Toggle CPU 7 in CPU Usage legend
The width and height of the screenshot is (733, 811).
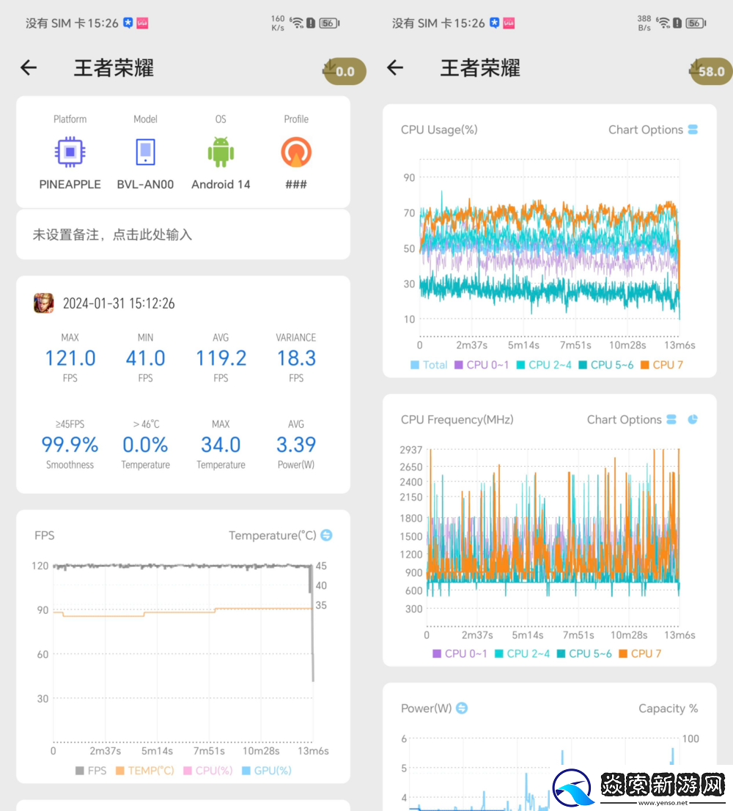[x=660, y=364]
